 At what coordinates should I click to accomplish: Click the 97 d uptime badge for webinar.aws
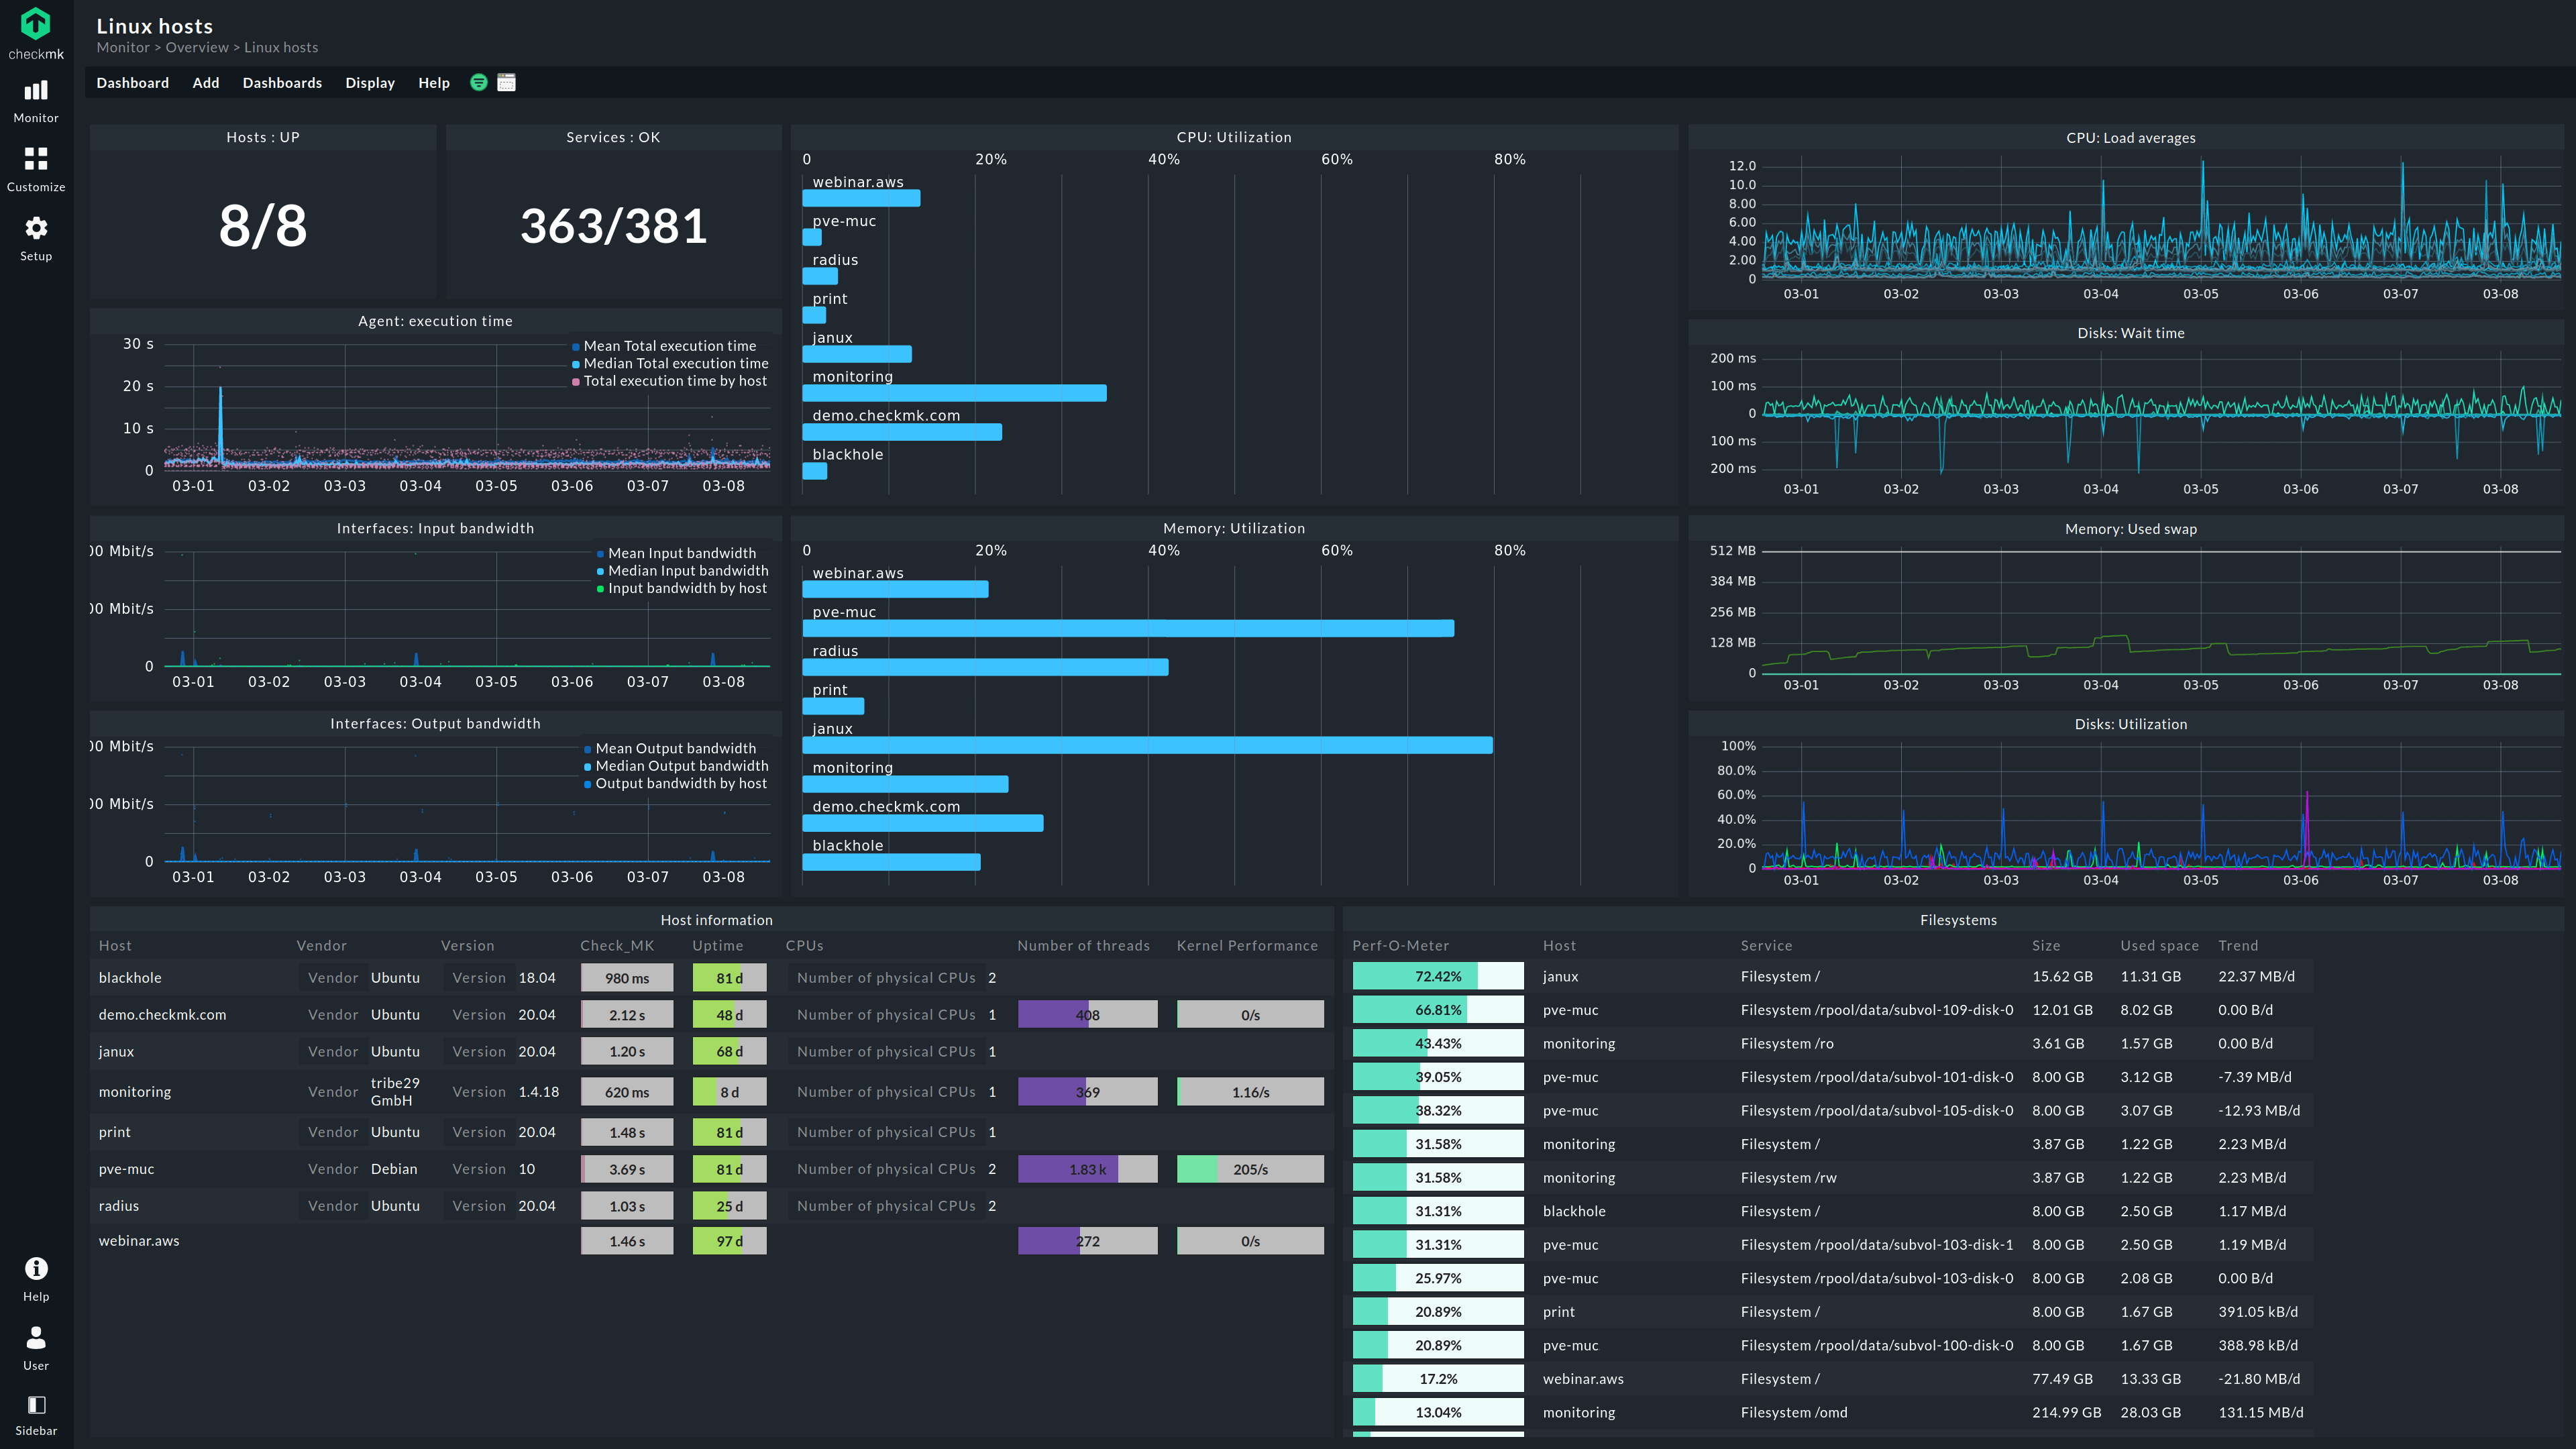tap(729, 1240)
